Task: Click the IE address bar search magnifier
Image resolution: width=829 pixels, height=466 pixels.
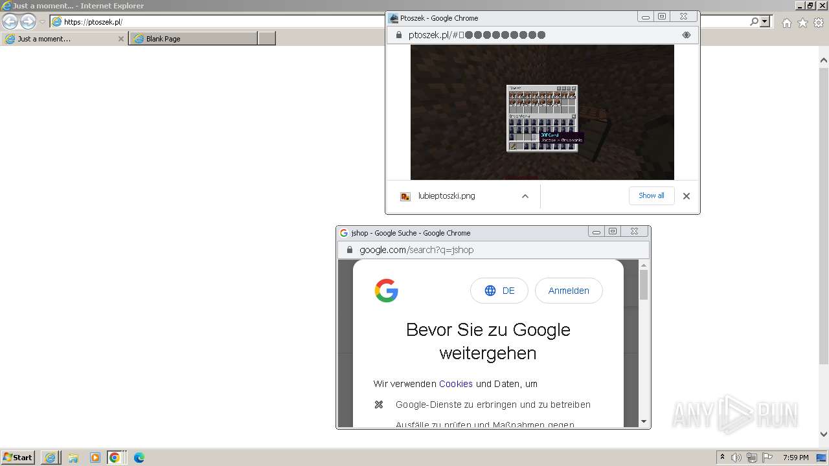Action: pyautogui.click(x=754, y=22)
